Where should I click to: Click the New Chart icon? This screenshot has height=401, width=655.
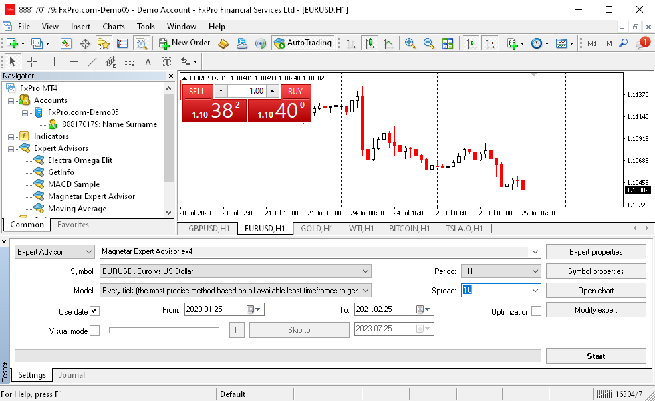[12, 43]
